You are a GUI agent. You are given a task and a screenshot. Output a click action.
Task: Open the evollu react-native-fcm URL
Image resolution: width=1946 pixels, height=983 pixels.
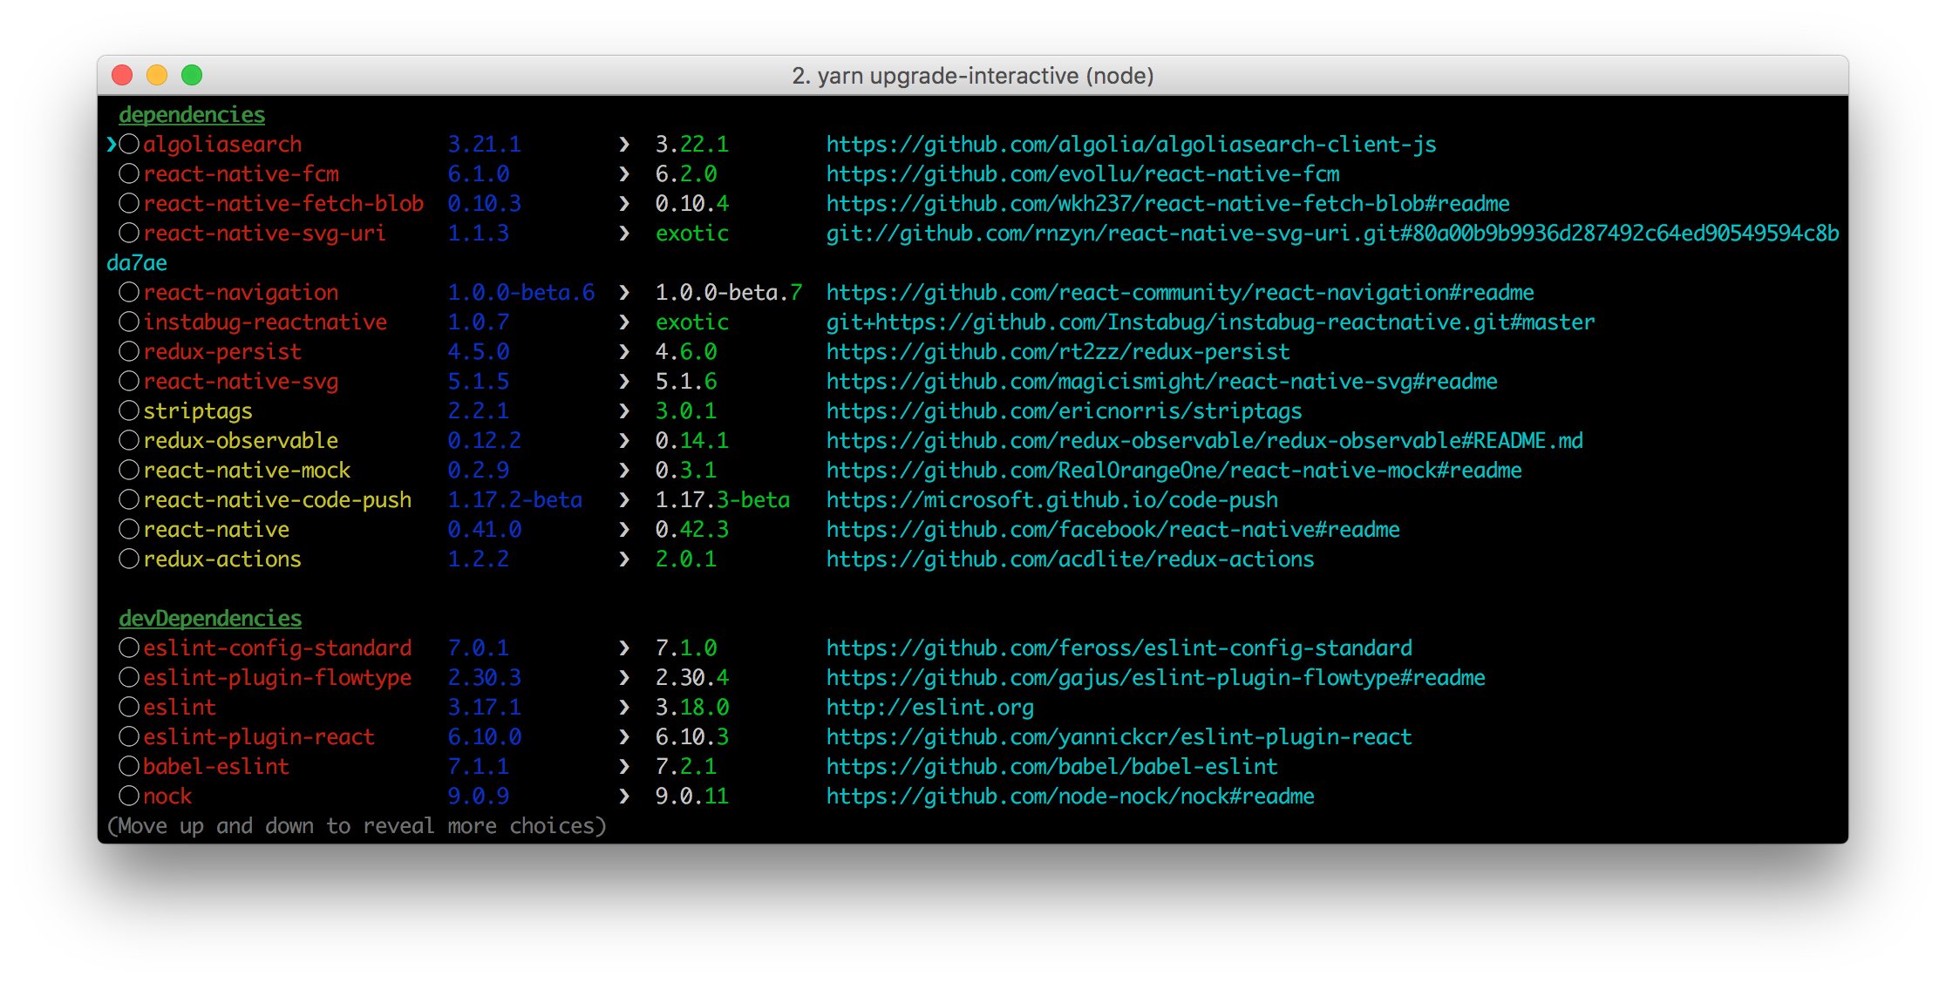tap(1083, 174)
